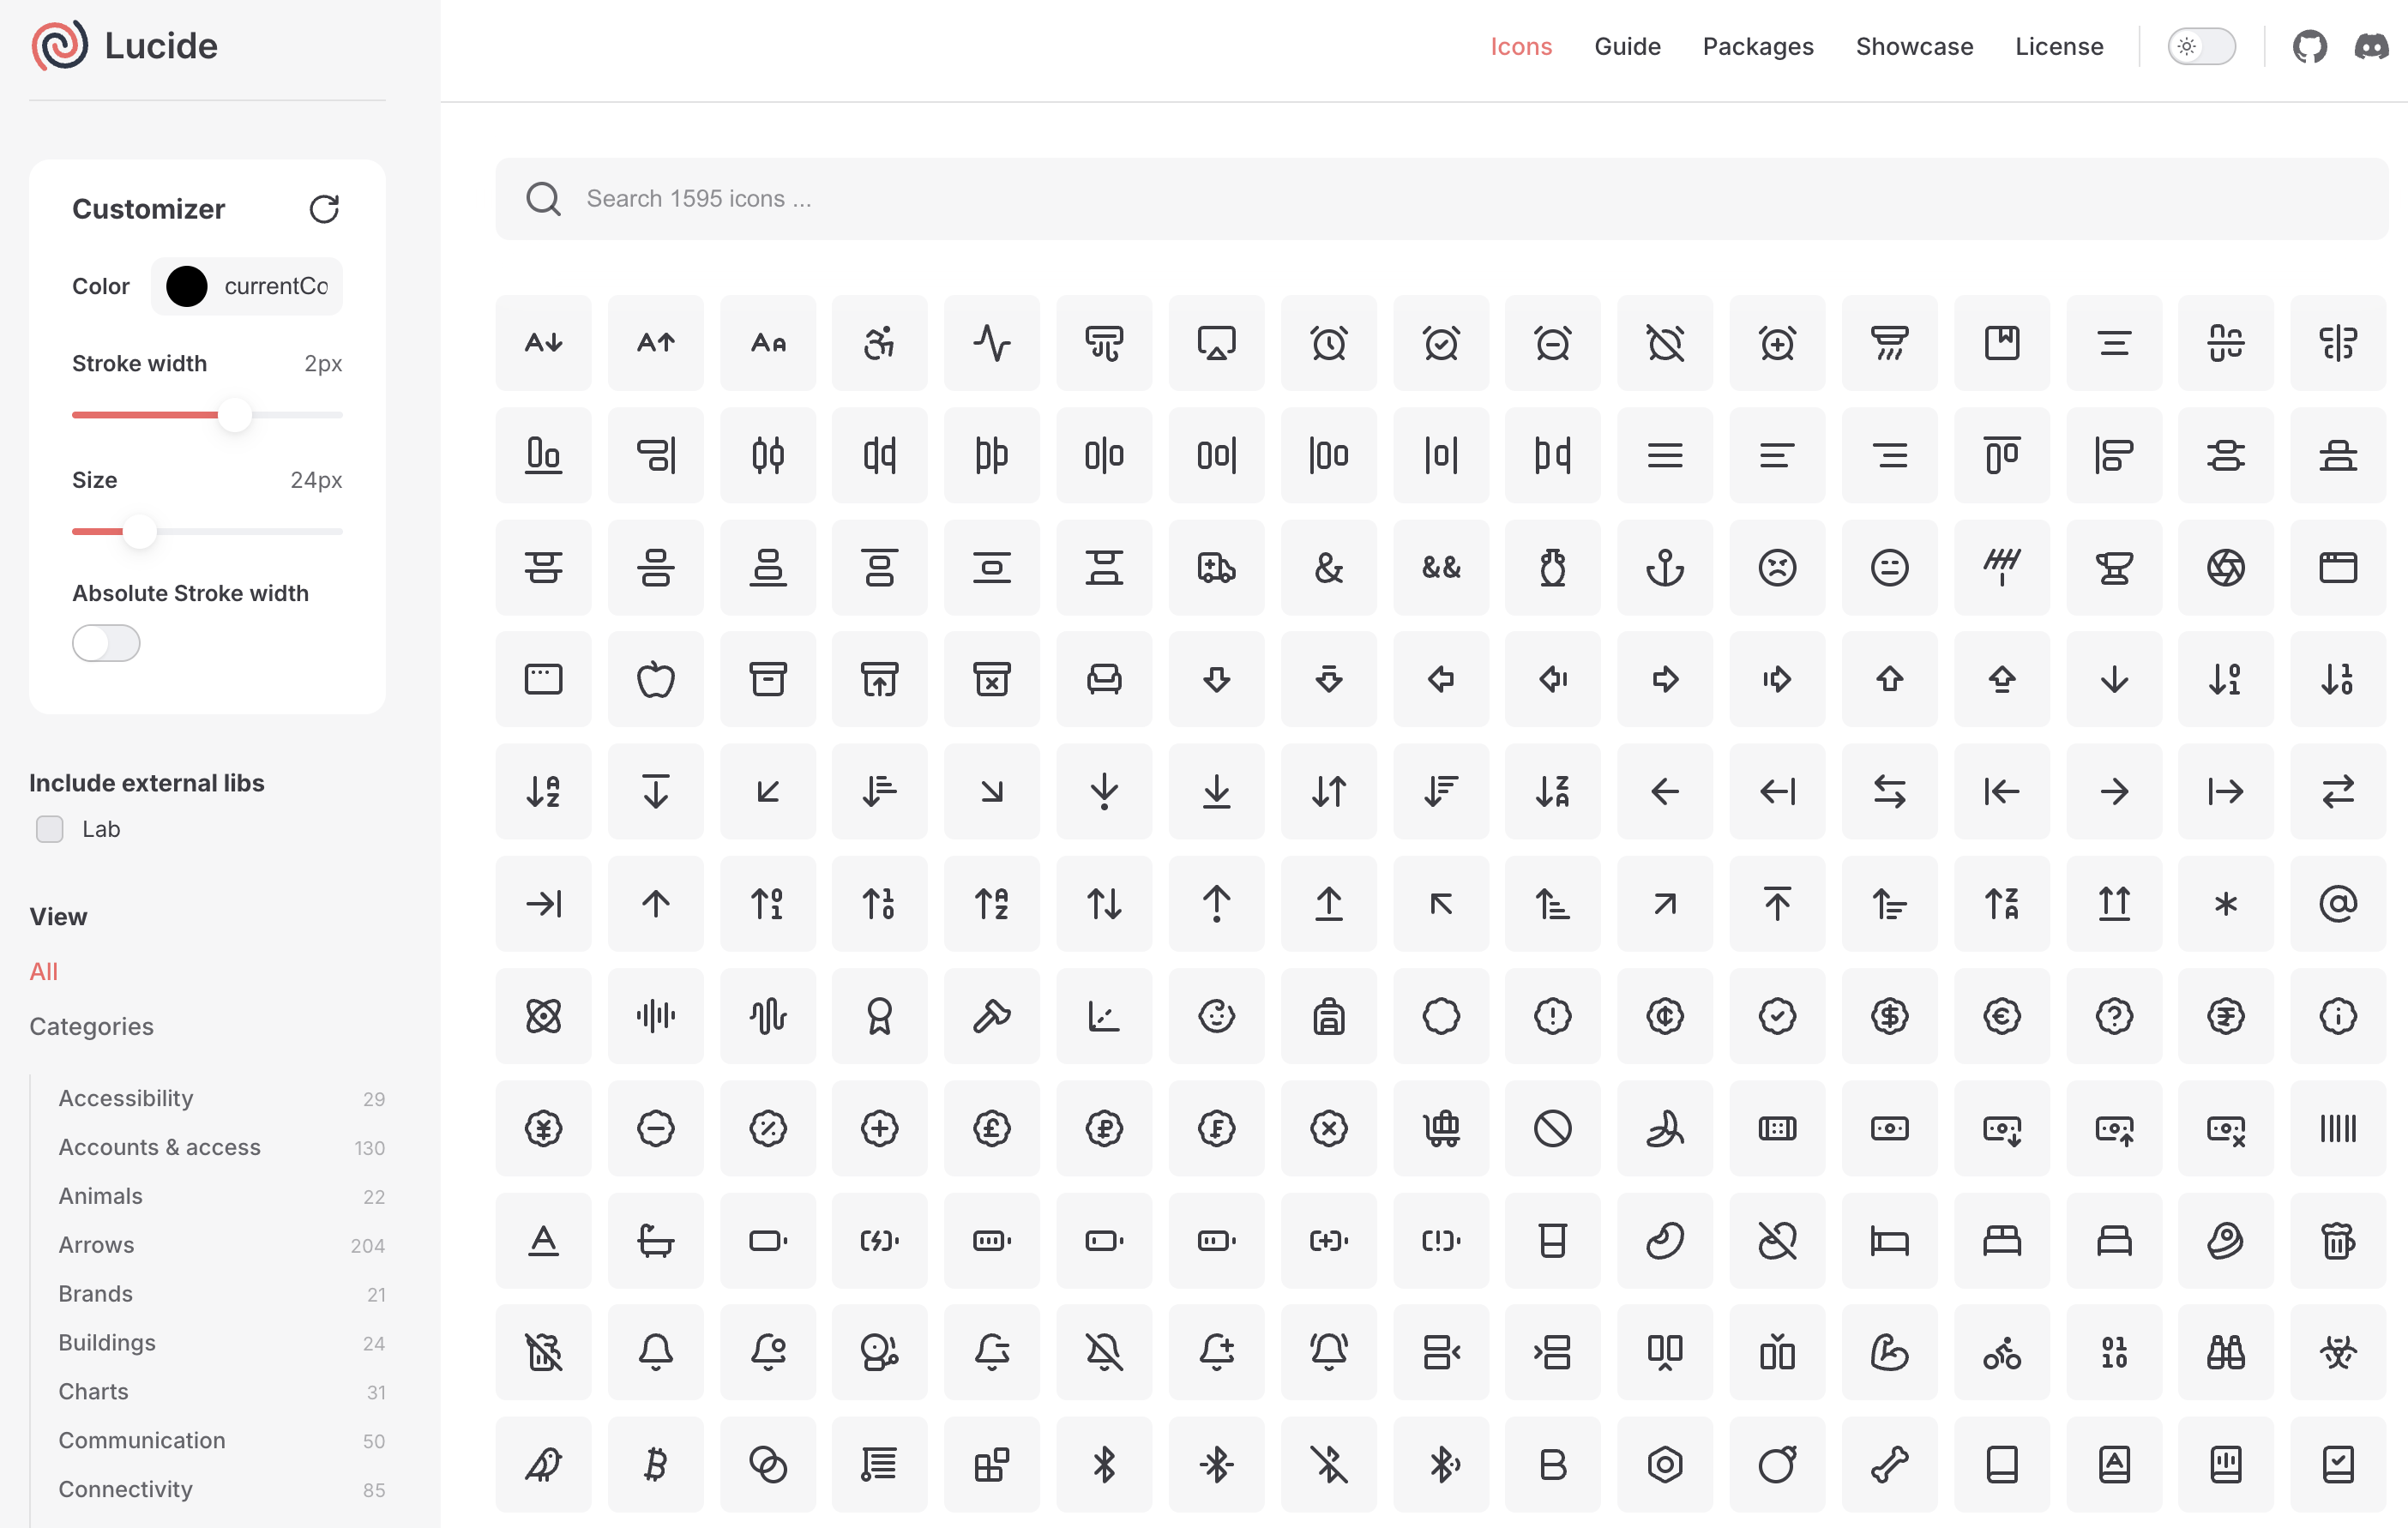This screenshot has height=1528, width=2408.
Task: Open the Guide page
Action: (1627, 46)
